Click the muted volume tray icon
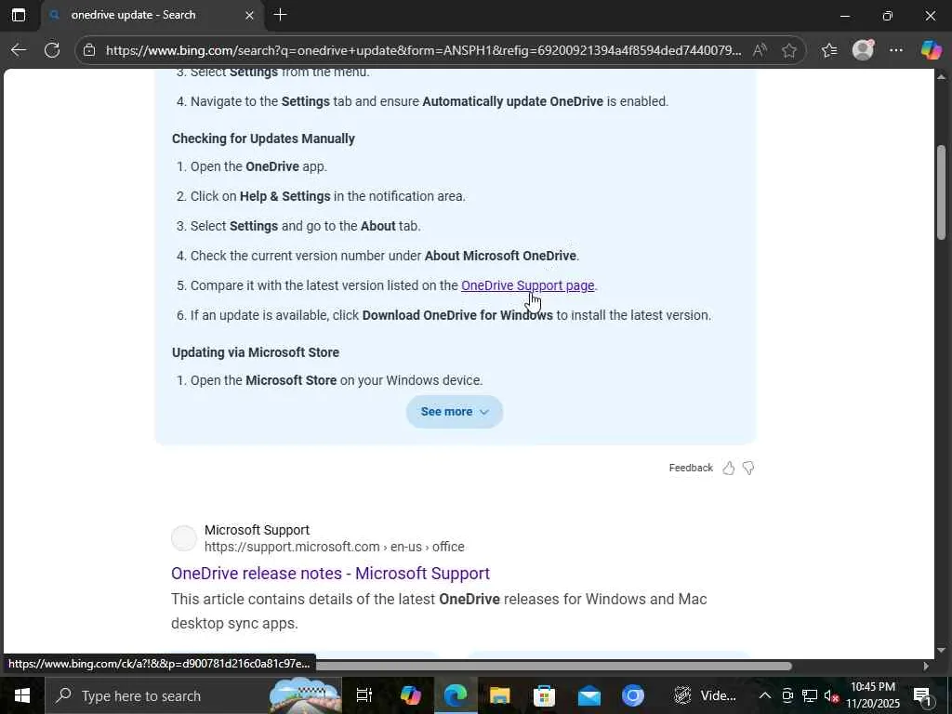The image size is (952, 714). [x=831, y=695]
